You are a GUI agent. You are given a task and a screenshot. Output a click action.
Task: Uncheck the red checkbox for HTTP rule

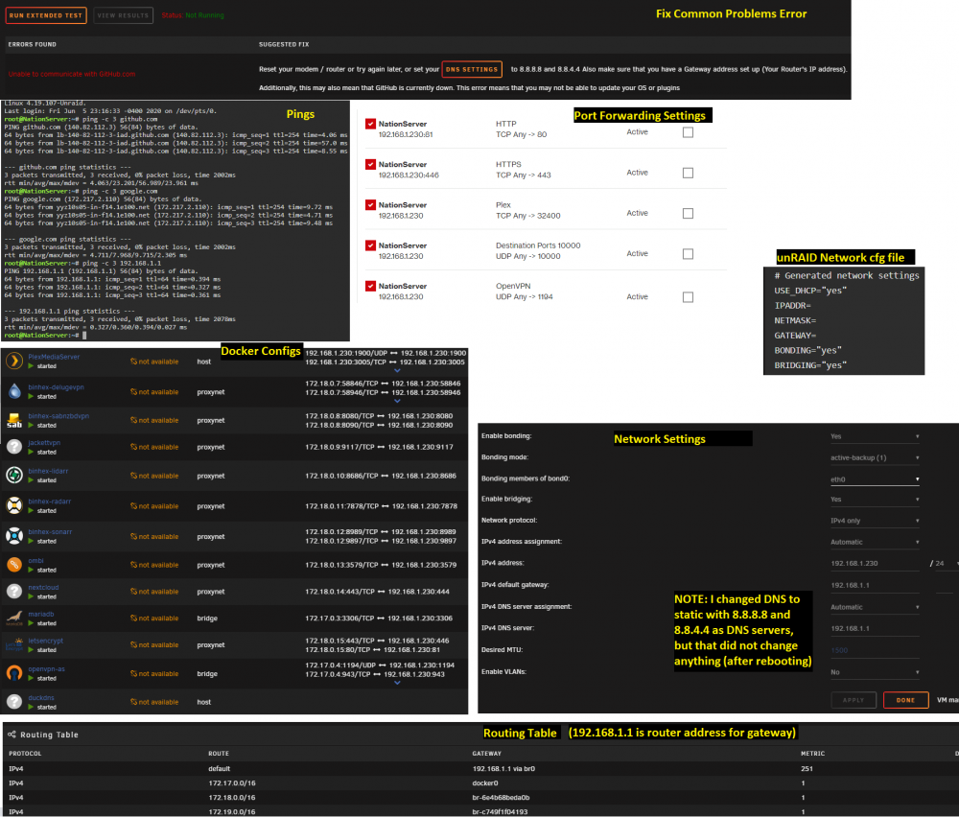pos(370,124)
